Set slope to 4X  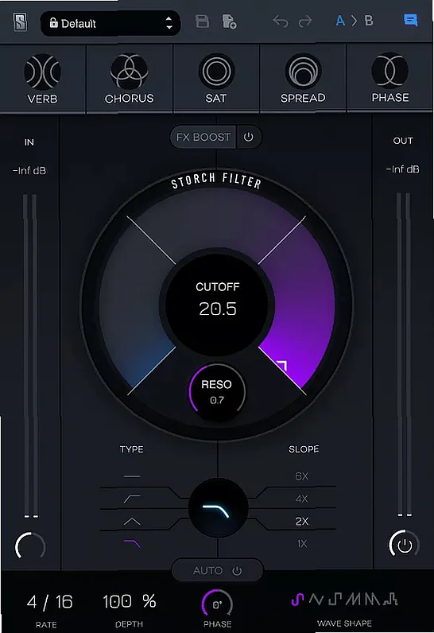302,499
